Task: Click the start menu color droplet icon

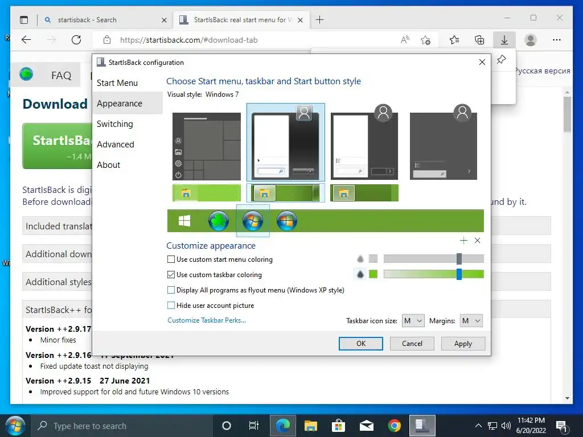Action: (360, 259)
